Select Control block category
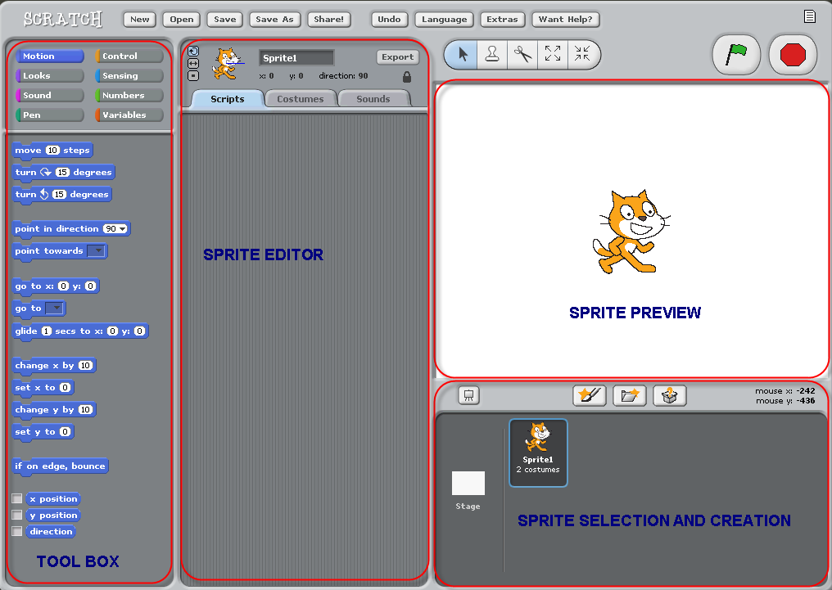Viewport: 832px width, 590px height. [129, 56]
